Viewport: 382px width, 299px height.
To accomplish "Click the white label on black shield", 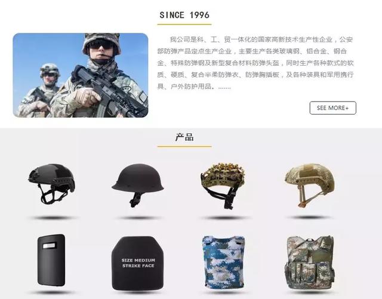I will (50, 245).
